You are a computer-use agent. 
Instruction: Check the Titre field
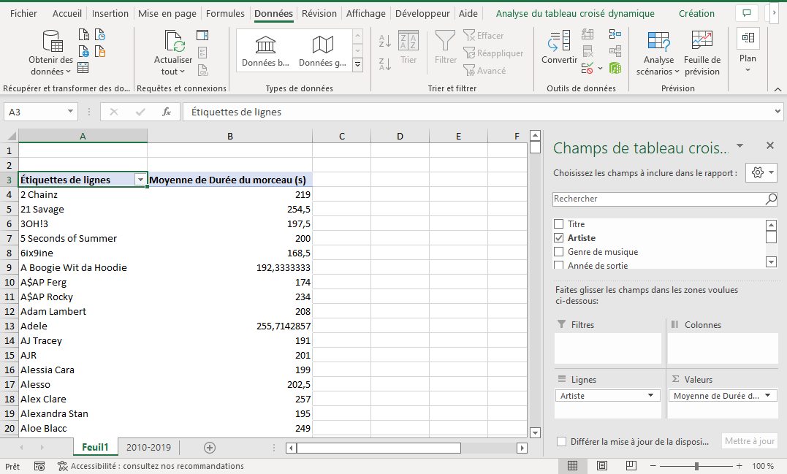558,223
